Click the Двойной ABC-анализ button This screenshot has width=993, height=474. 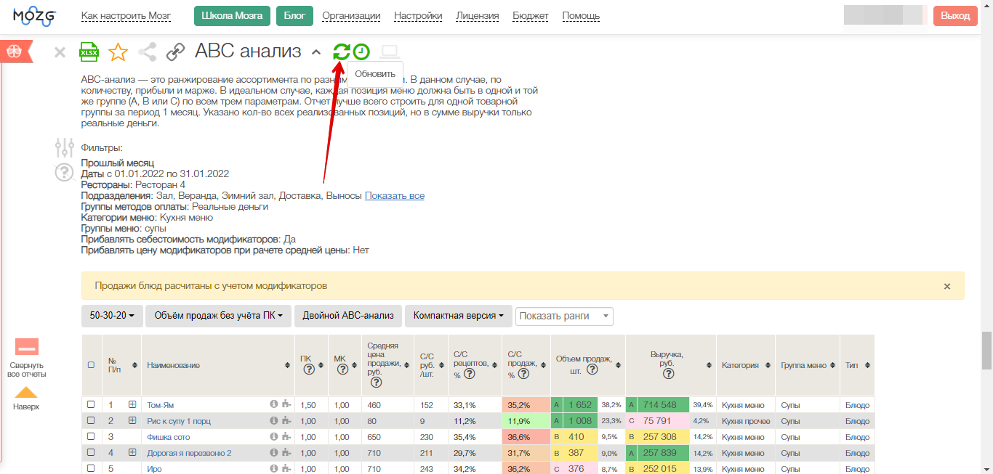click(347, 316)
